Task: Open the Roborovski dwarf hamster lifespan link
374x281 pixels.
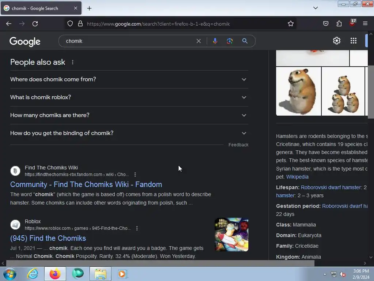Action: [x=331, y=187]
